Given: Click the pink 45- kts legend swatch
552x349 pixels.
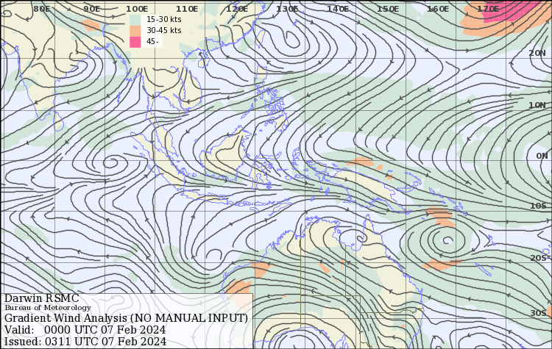Looking at the screenshot, I should 135,41.
